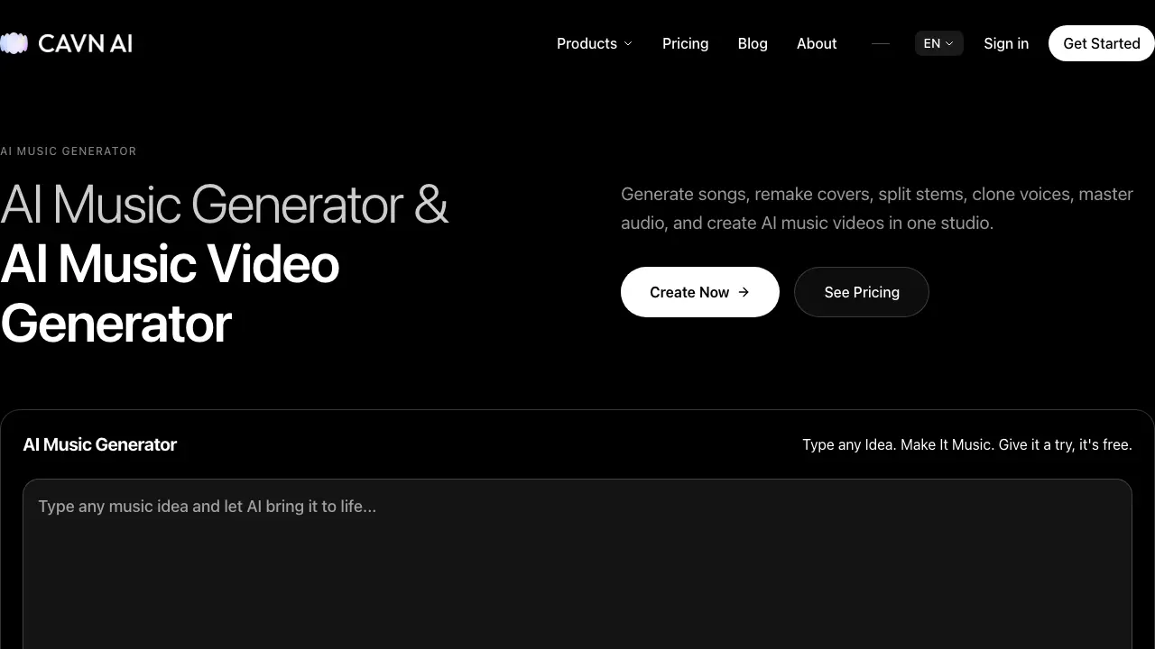Screen dimensions: 1155x649
Task: Click the Sign in link
Action: (1006, 43)
